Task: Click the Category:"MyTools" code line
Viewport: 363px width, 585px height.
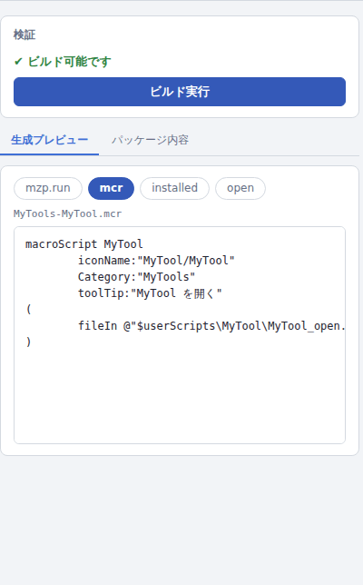Action: [136, 277]
